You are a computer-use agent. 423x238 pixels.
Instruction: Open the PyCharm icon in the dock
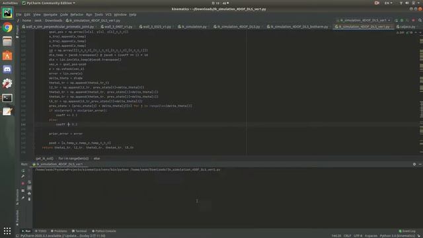(x=7, y=13)
